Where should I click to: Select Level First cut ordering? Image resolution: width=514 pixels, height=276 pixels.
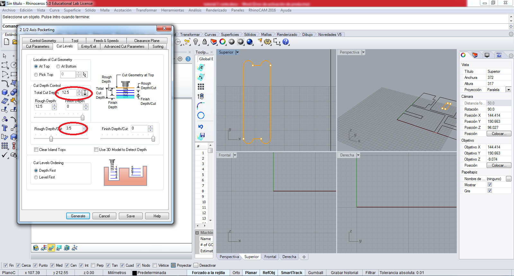click(x=36, y=177)
